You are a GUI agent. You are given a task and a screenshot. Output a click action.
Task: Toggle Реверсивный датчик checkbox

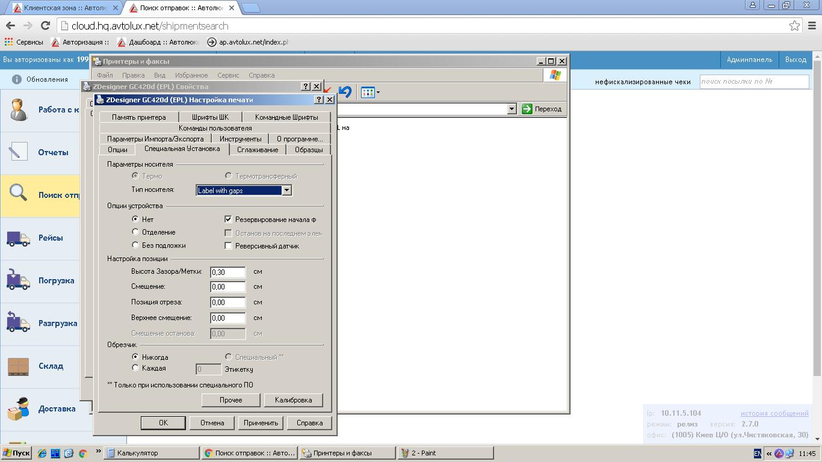point(228,245)
